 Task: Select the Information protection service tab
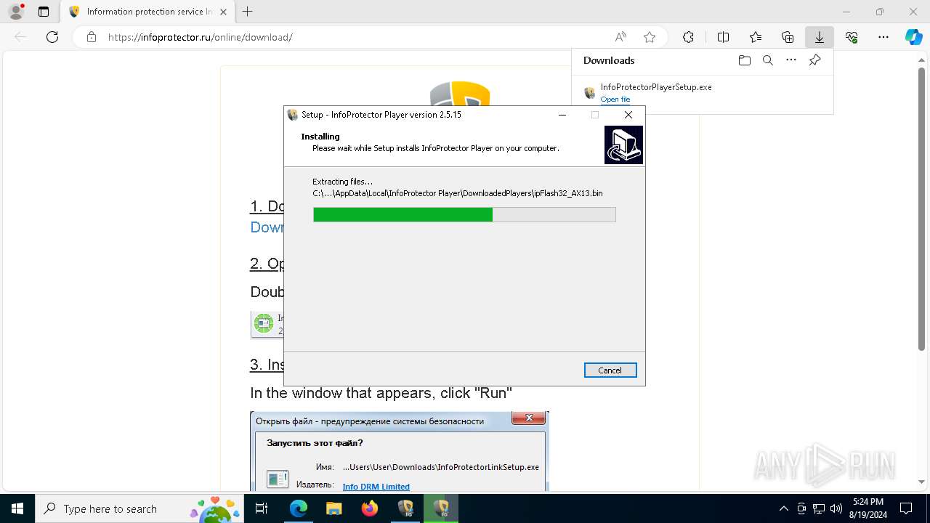tap(147, 12)
